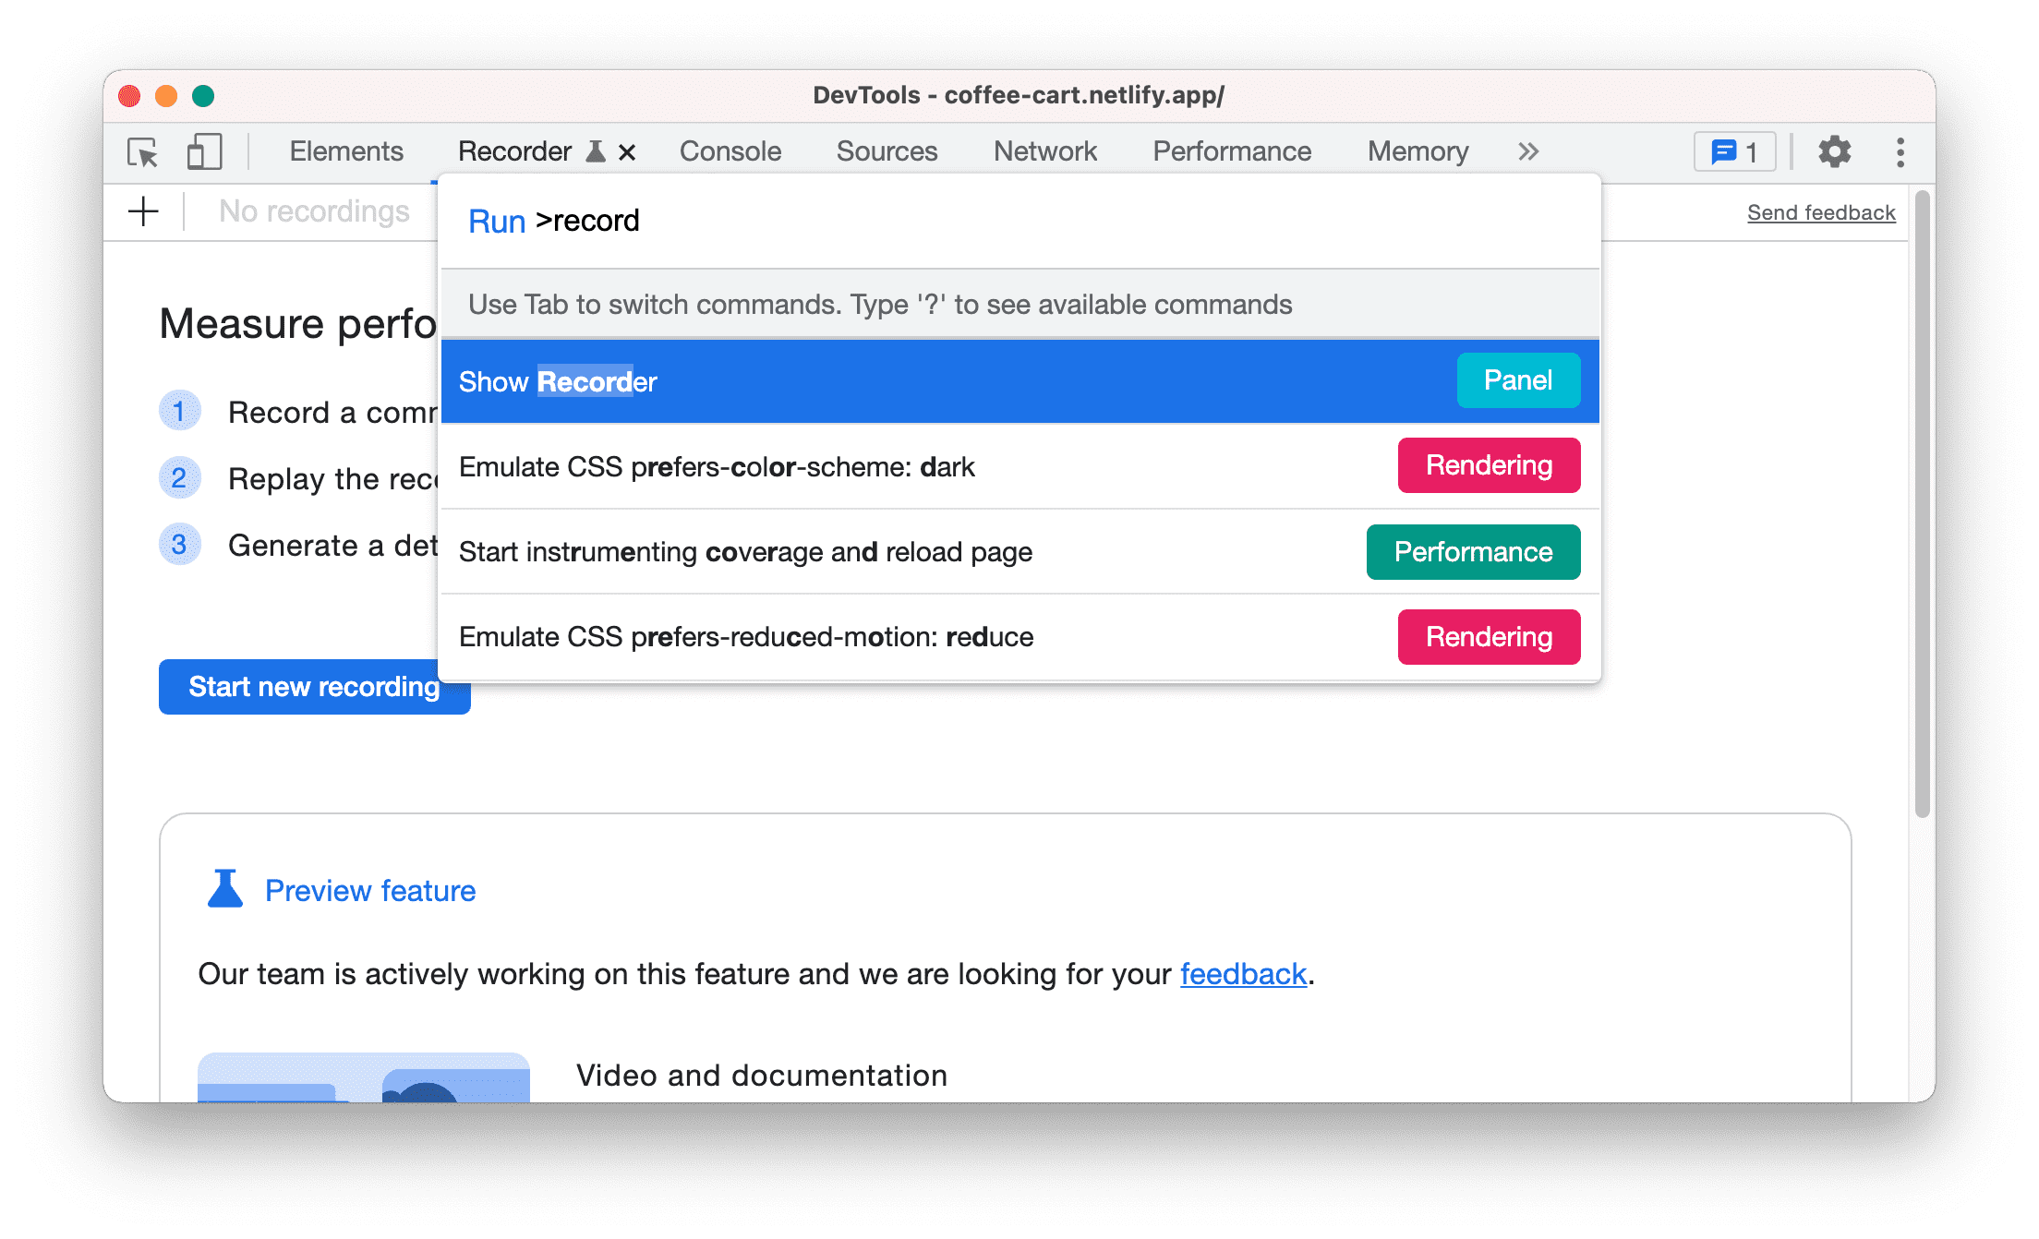Click the Rendering button next to dark mode
This screenshot has height=1239, width=2039.
tap(1486, 466)
